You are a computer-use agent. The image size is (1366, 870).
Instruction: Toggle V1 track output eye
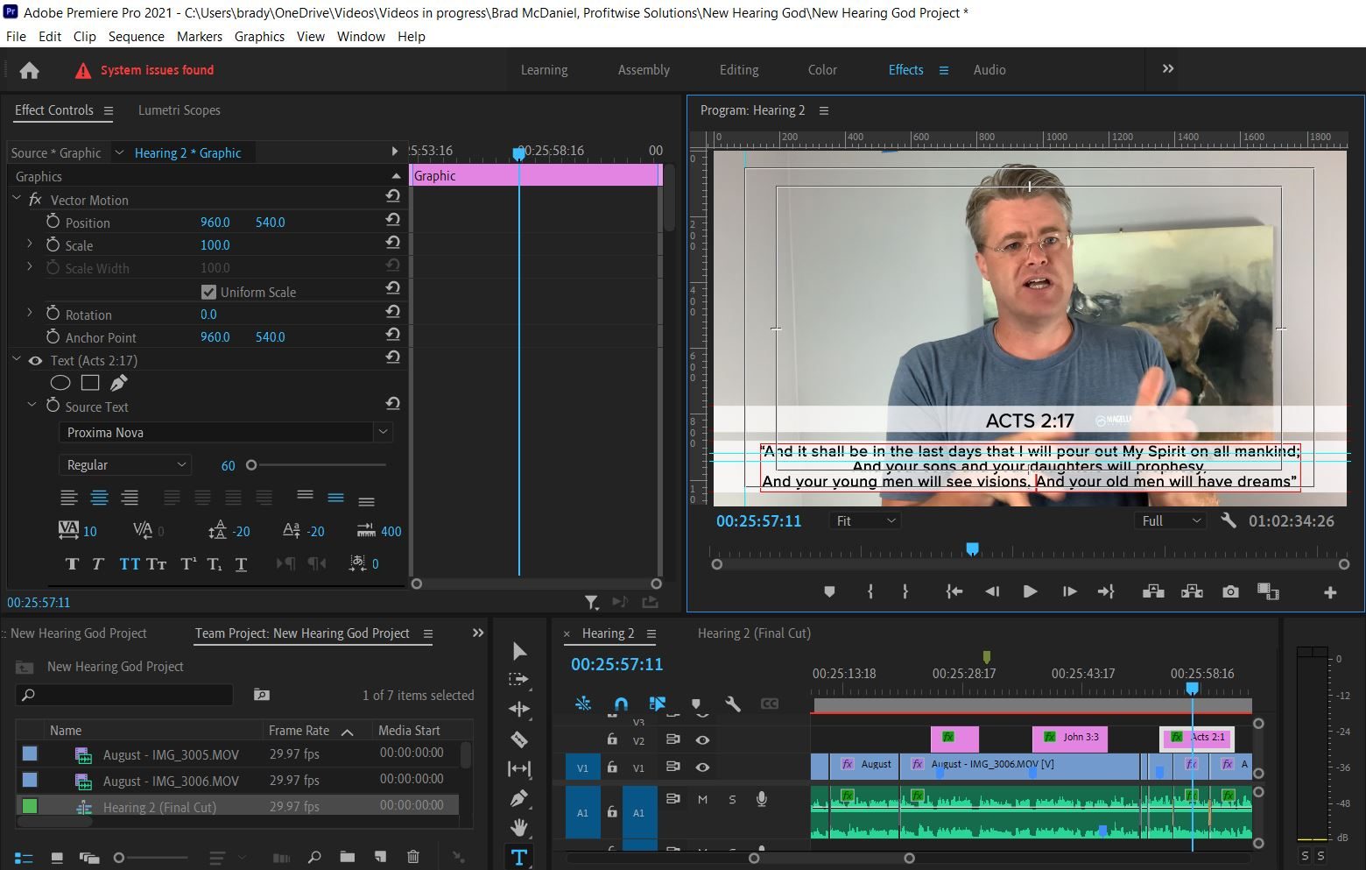(x=702, y=767)
